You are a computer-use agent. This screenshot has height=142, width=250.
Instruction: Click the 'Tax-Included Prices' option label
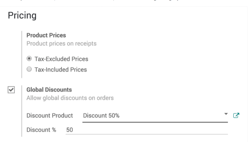(x=61, y=70)
